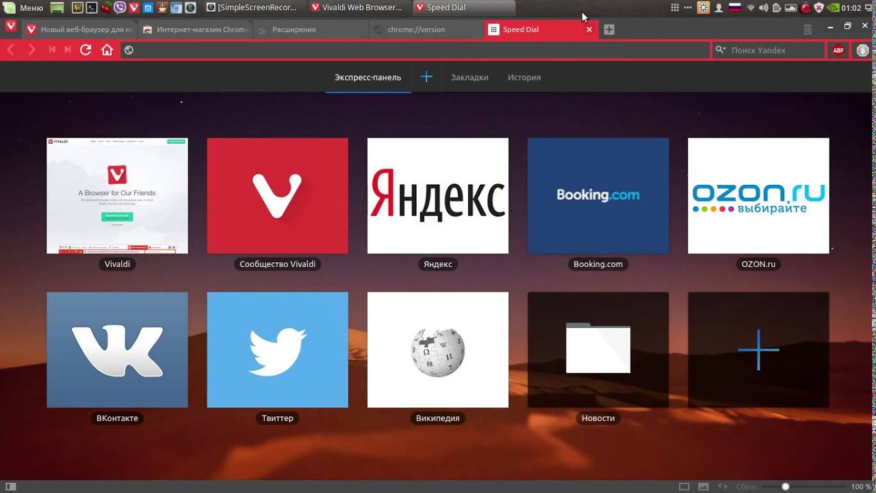The height and width of the screenshot is (493, 876).
Task: Switch to the Расширения tab
Action: coord(310,29)
